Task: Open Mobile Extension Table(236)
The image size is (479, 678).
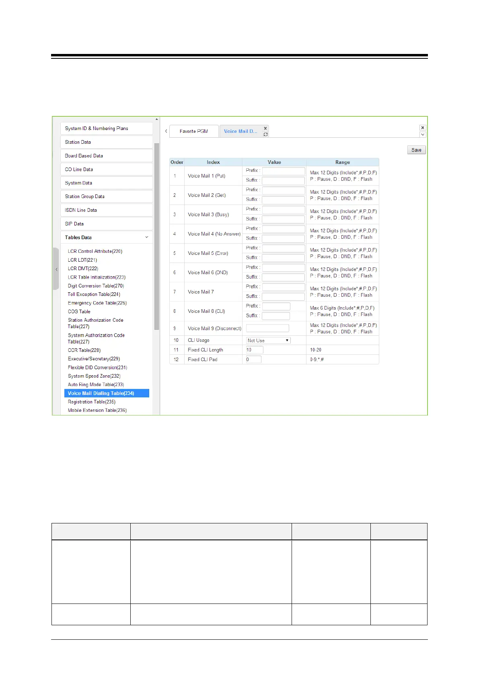Action: [97, 410]
